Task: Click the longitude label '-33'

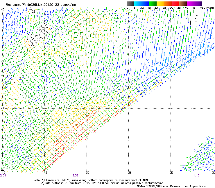Action: pyautogui.click(x=171, y=173)
